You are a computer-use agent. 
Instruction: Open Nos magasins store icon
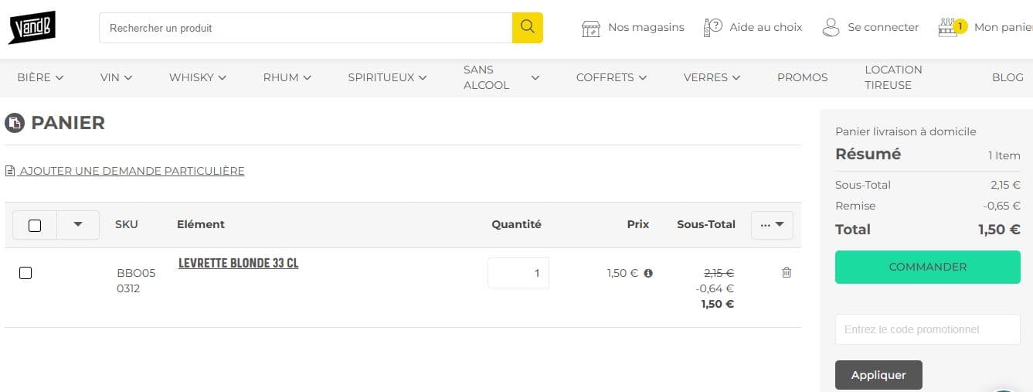(x=591, y=28)
